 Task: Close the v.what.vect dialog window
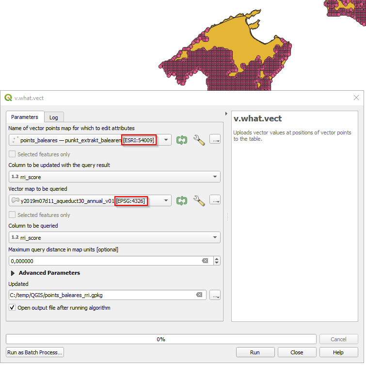click(356, 98)
